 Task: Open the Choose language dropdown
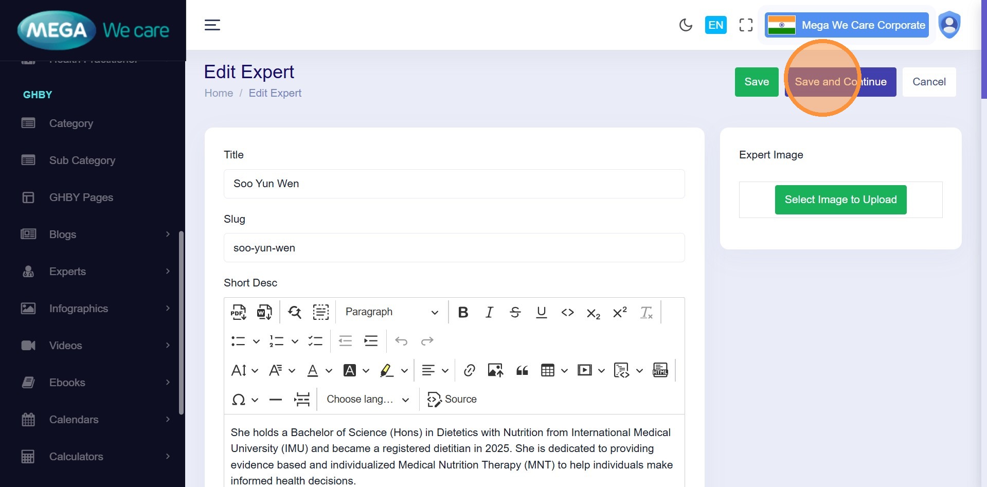[368, 400]
